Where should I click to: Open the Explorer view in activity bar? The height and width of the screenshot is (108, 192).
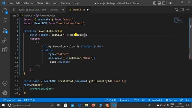click(5, 11)
